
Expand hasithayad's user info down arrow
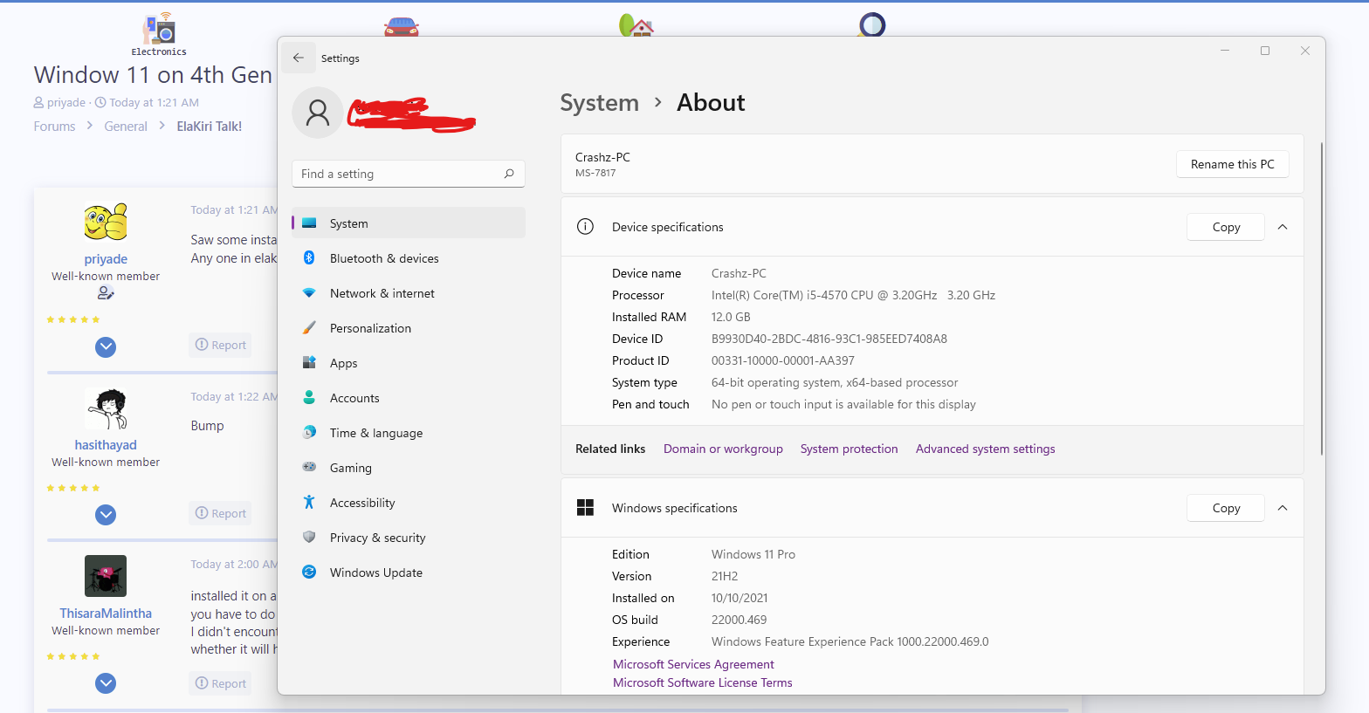click(106, 515)
